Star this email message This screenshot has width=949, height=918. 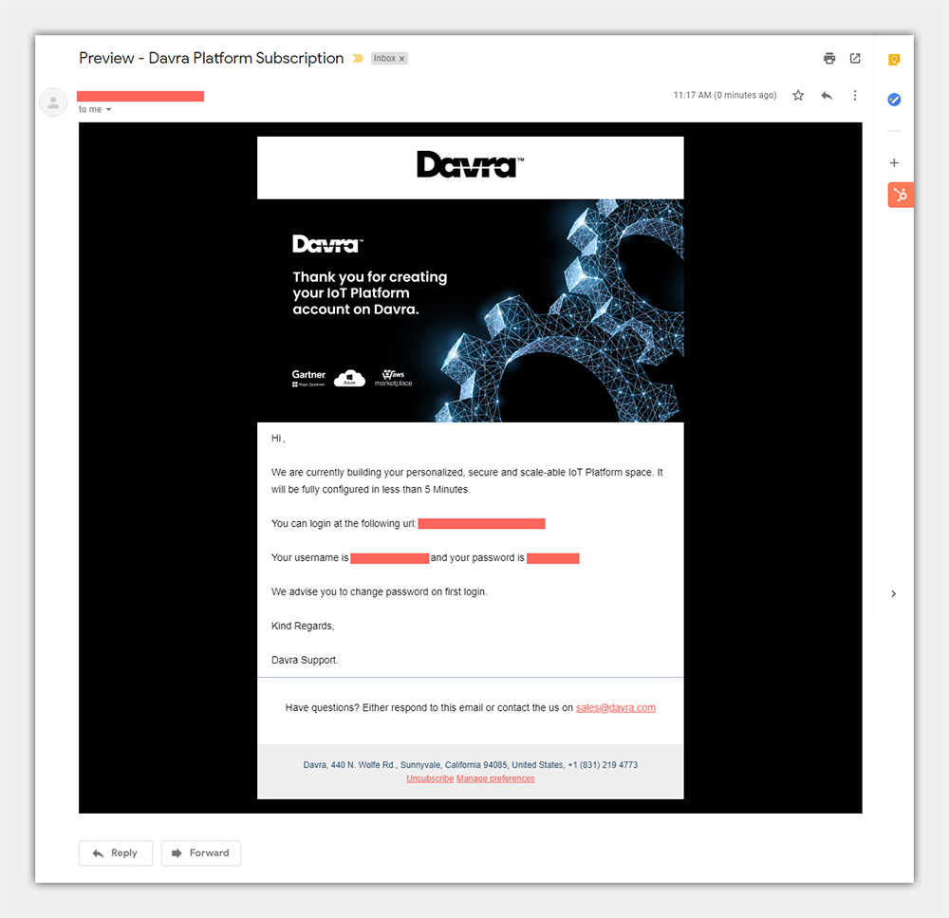pyautogui.click(x=798, y=95)
